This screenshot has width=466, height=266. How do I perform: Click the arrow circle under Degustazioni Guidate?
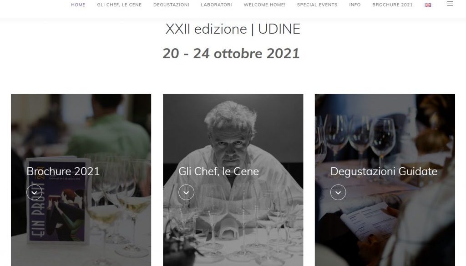tap(338, 192)
